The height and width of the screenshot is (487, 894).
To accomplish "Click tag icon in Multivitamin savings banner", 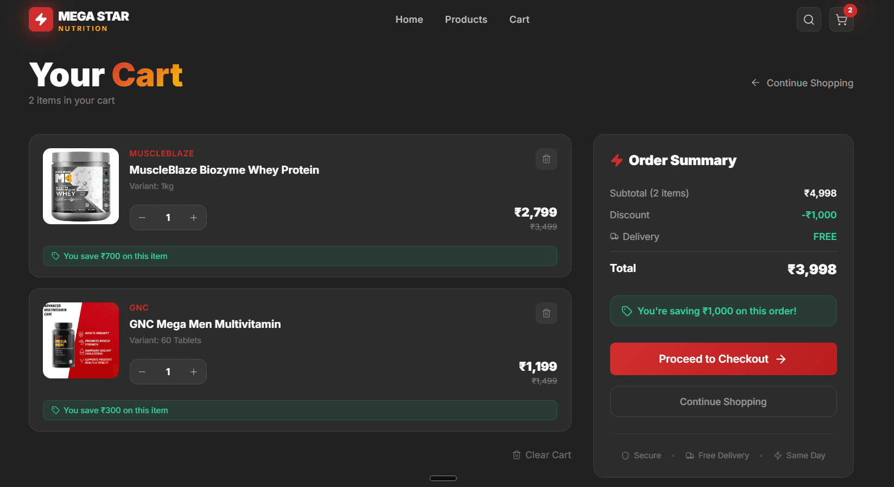I will tap(55, 410).
